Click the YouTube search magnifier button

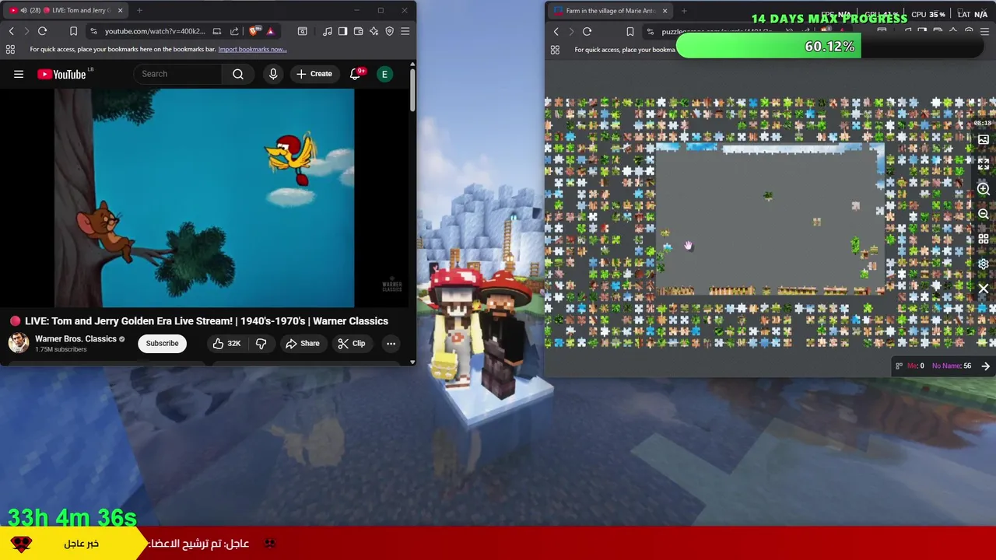(x=238, y=74)
